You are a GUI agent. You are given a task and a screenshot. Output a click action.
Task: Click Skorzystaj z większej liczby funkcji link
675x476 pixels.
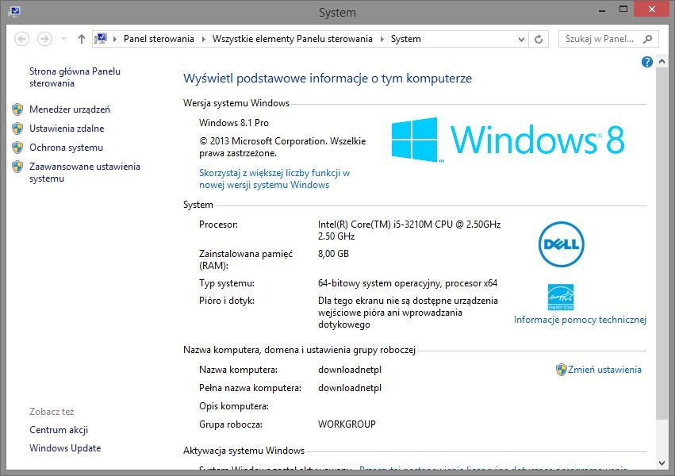[274, 178]
